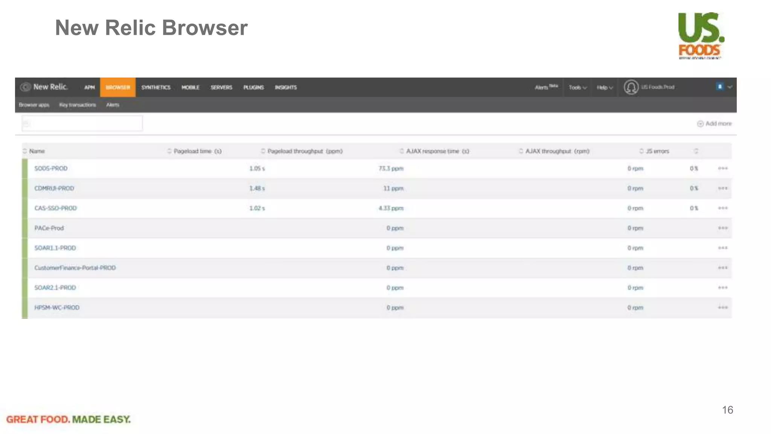The image size is (771, 434).
Task: Open the INSIGHTS tab
Action: (x=286, y=87)
